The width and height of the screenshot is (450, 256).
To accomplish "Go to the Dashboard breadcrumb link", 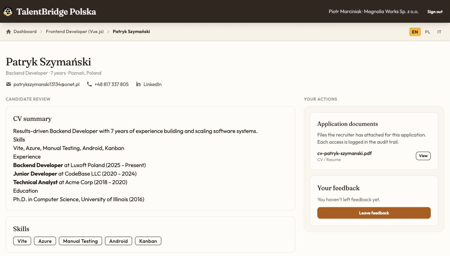I will 25,32.
